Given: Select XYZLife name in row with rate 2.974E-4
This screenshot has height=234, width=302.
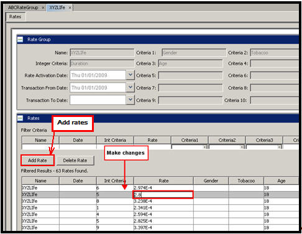Looking at the screenshot, I should click(x=30, y=188).
